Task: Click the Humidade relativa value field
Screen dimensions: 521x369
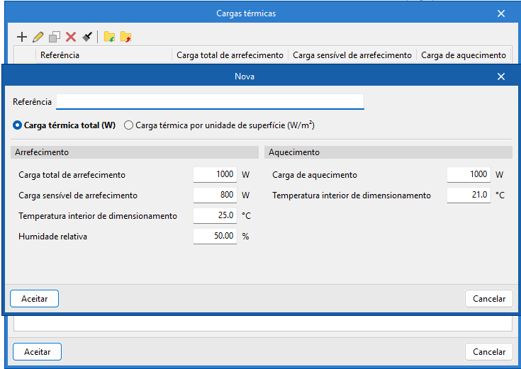Action: pos(215,236)
